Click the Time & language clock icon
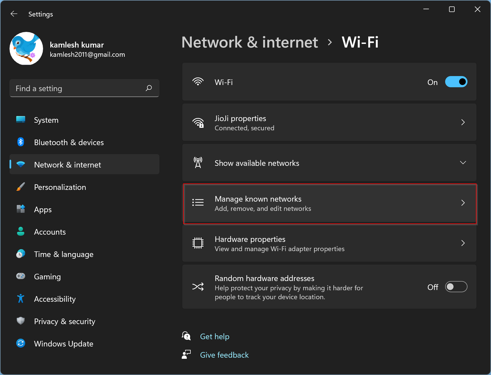 [x=21, y=254]
